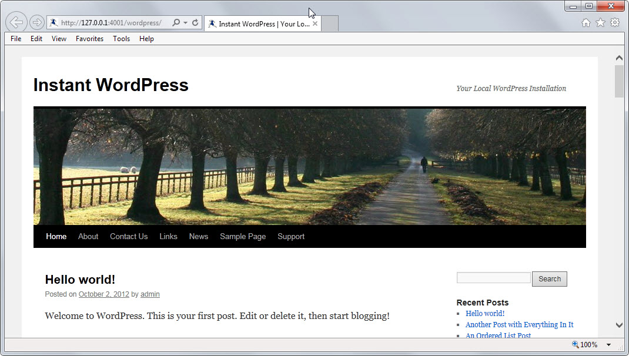Open An Ordered List Post link
Viewport: 629px width, 356px height.
pyautogui.click(x=498, y=335)
